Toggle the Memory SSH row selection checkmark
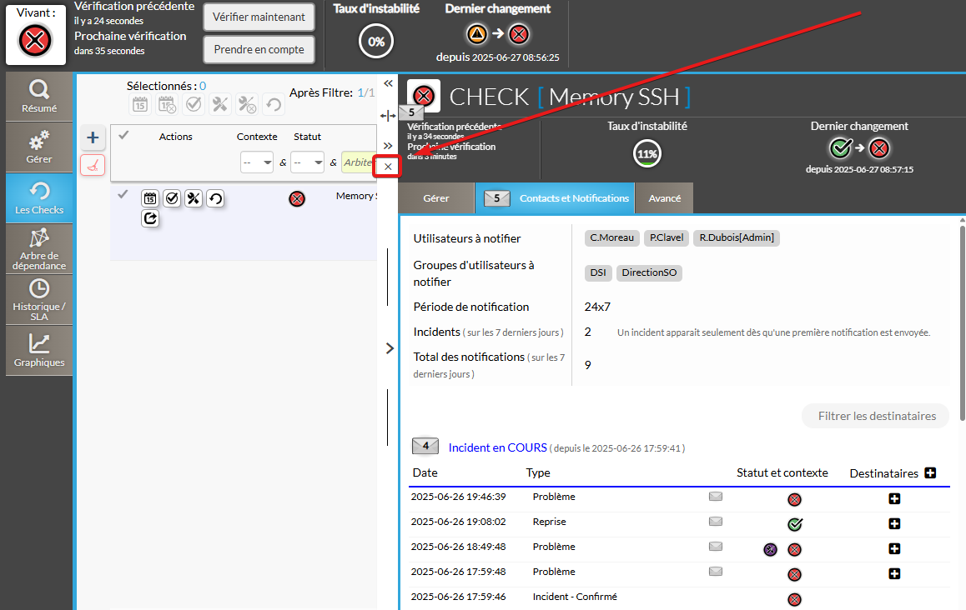This screenshot has width=966, height=610. coord(123,195)
